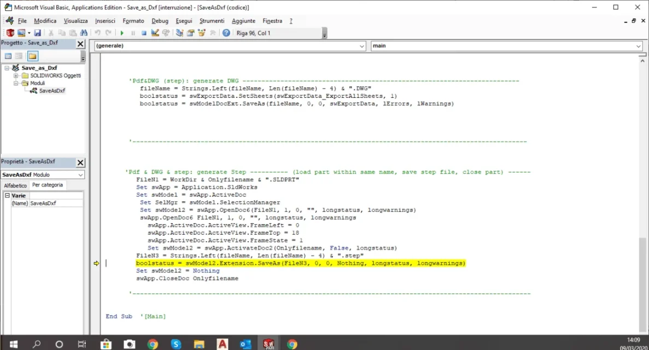Open Object Browser toolbar icon
Screen dimensions: 649x350
(202, 33)
